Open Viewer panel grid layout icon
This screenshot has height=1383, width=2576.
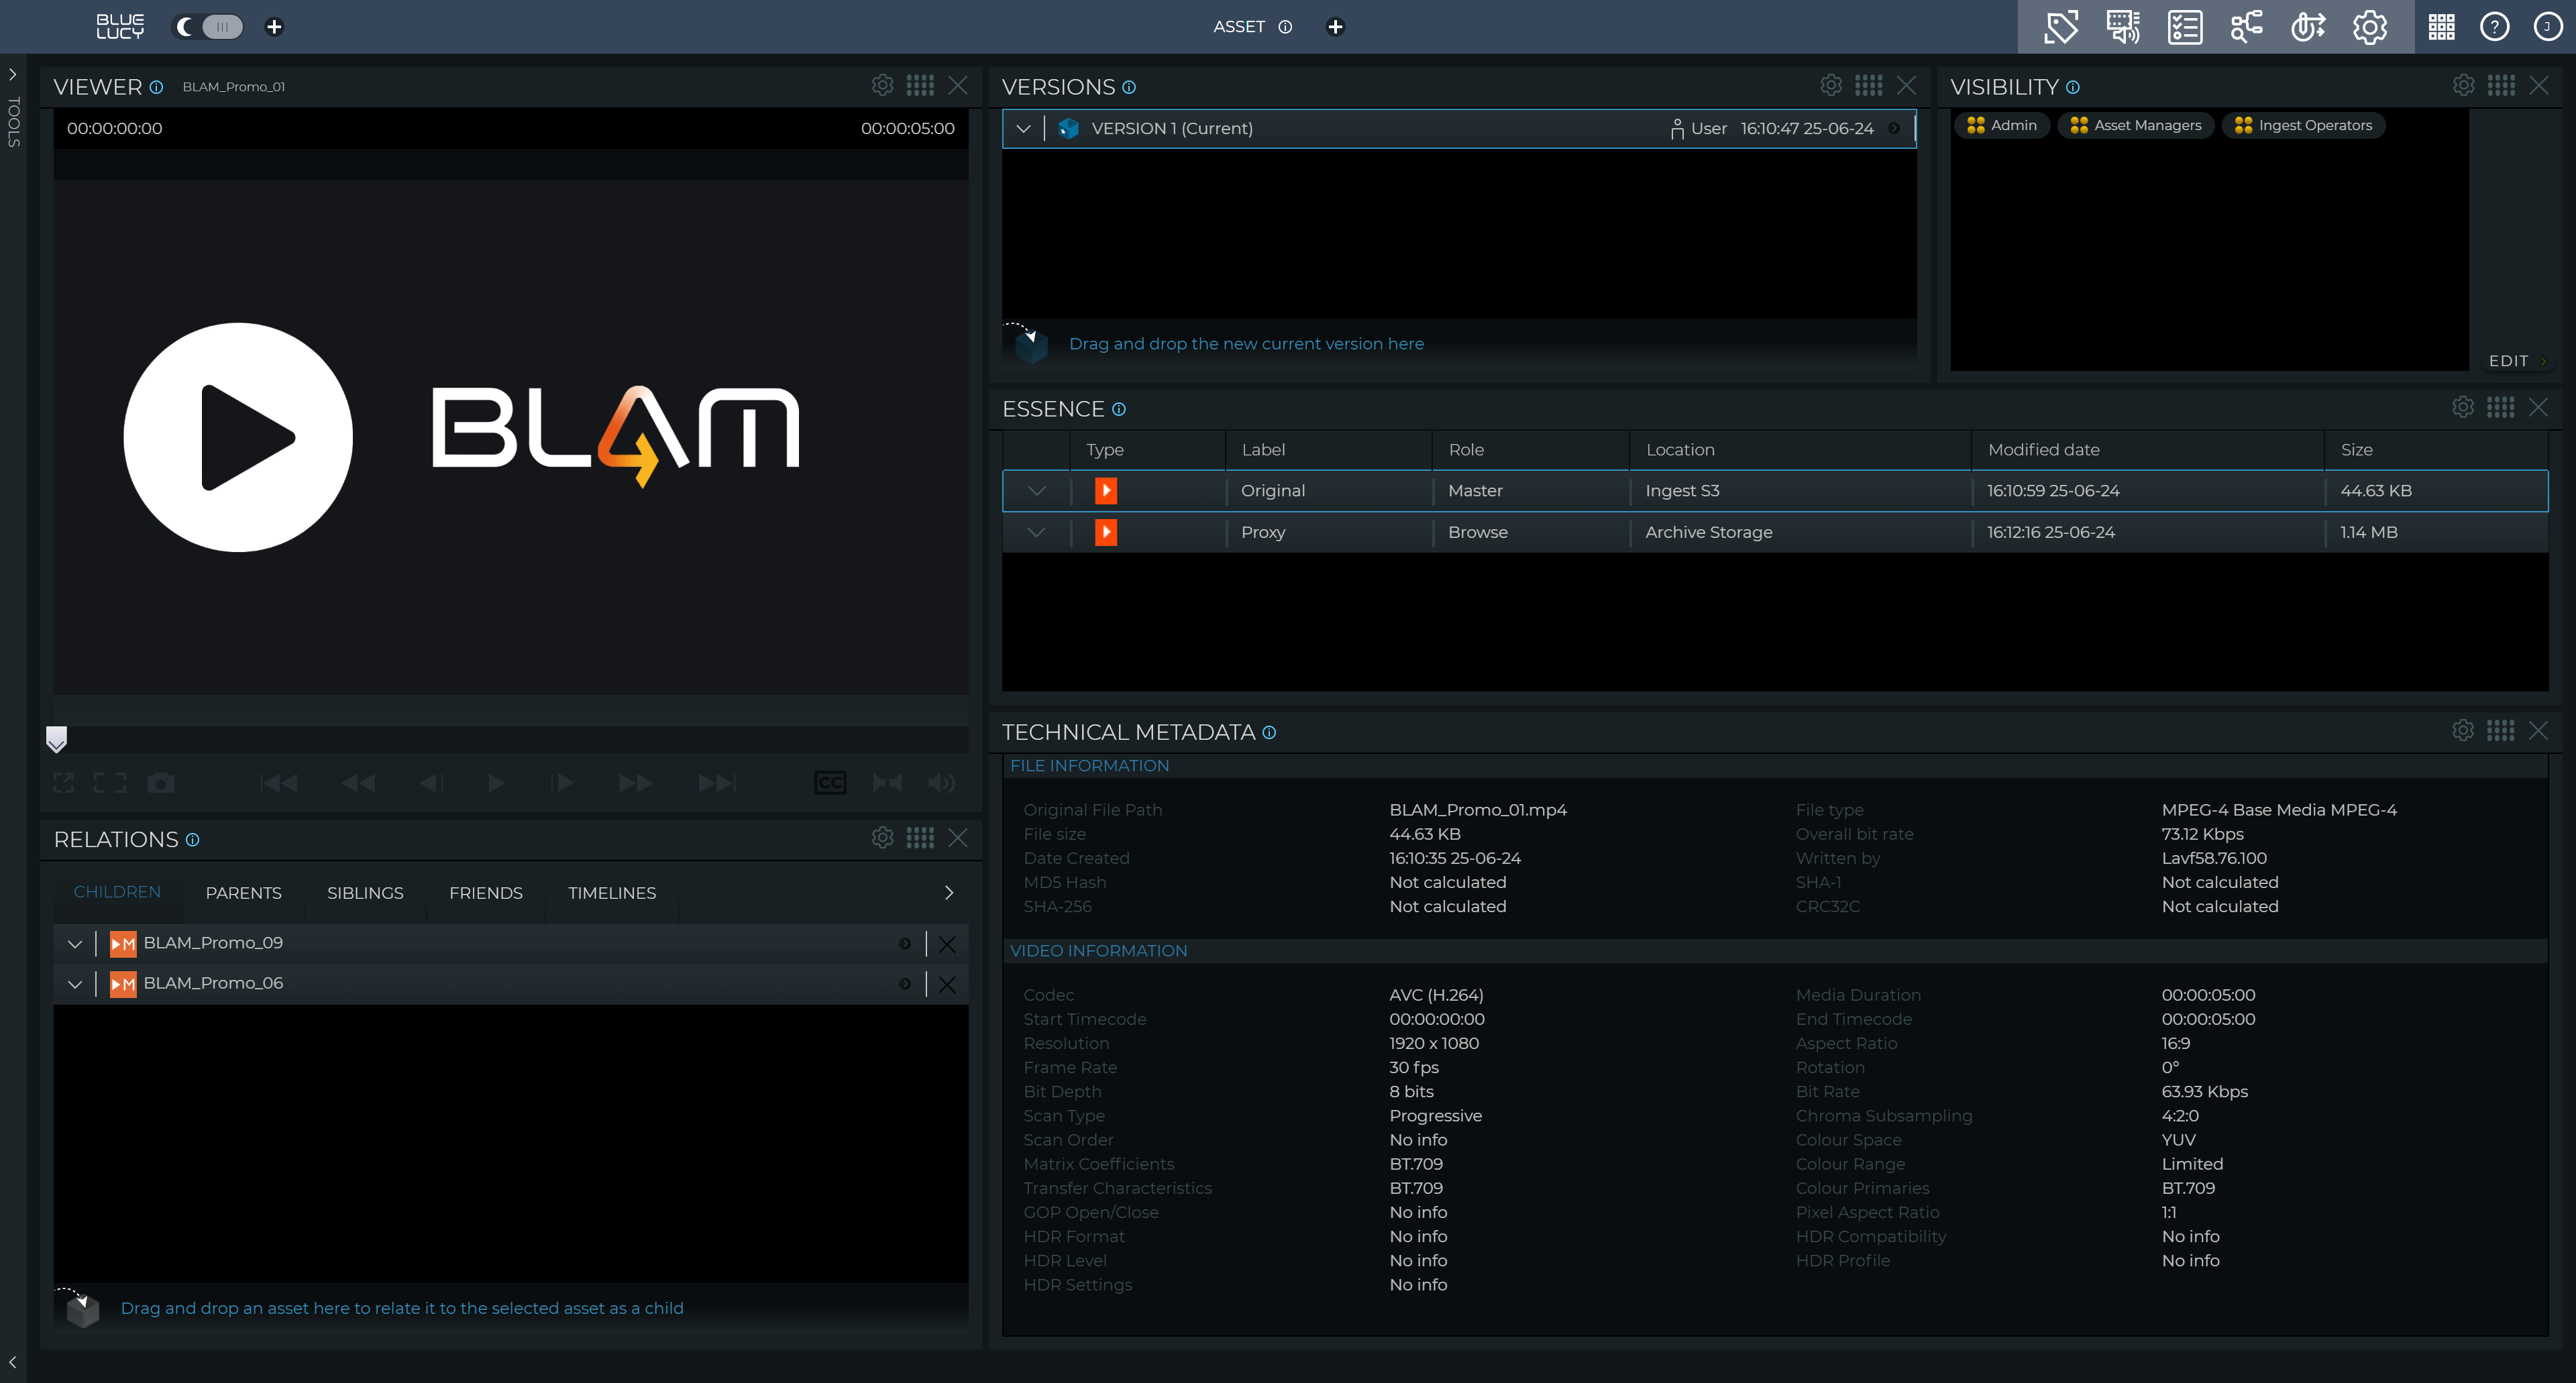point(920,85)
